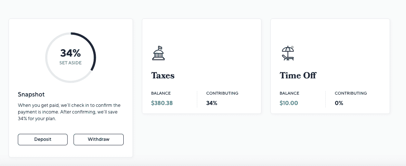Click the government building Taxes icon
The width and height of the screenshot is (406, 166).
pyautogui.click(x=159, y=53)
